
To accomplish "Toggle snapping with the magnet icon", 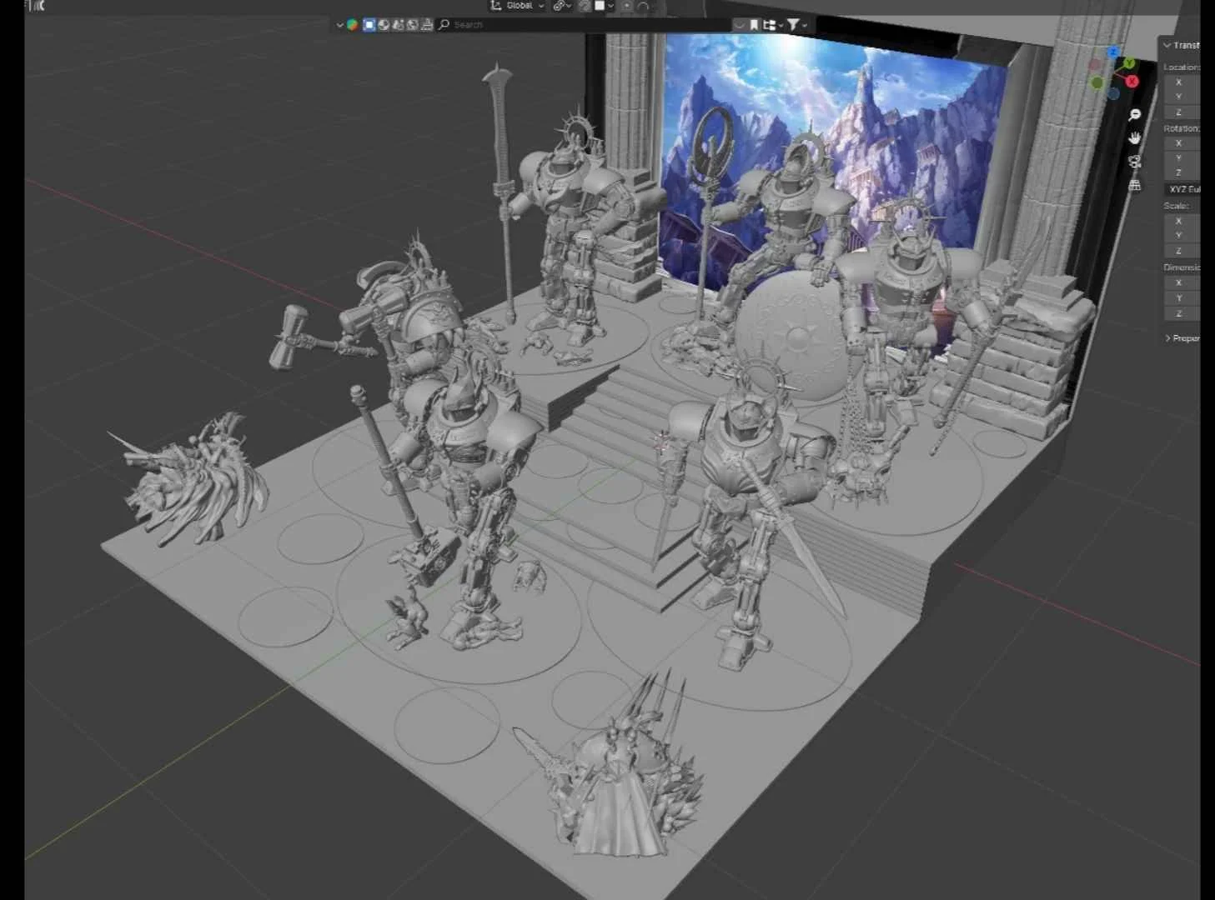I will (x=557, y=5).
